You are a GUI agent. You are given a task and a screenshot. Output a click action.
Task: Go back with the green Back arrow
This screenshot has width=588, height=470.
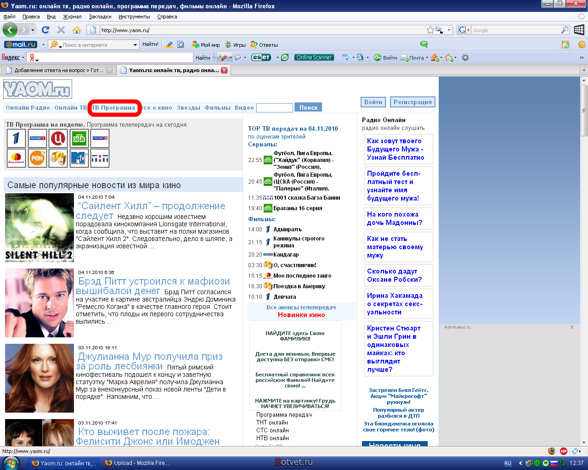[10, 30]
